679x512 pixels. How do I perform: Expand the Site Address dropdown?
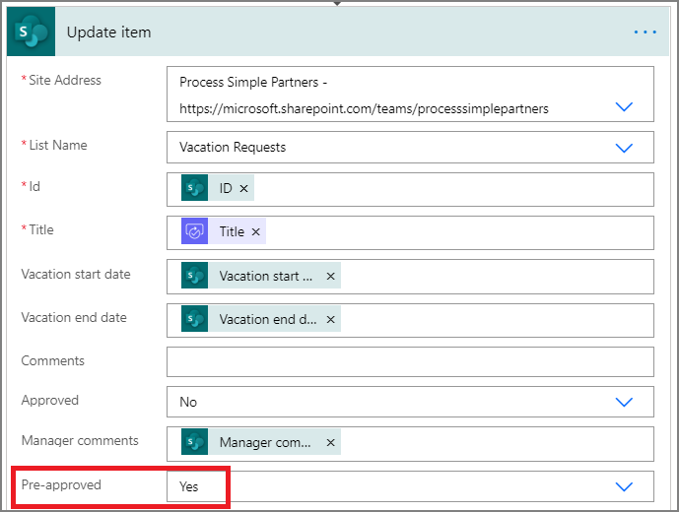pos(623,106)
